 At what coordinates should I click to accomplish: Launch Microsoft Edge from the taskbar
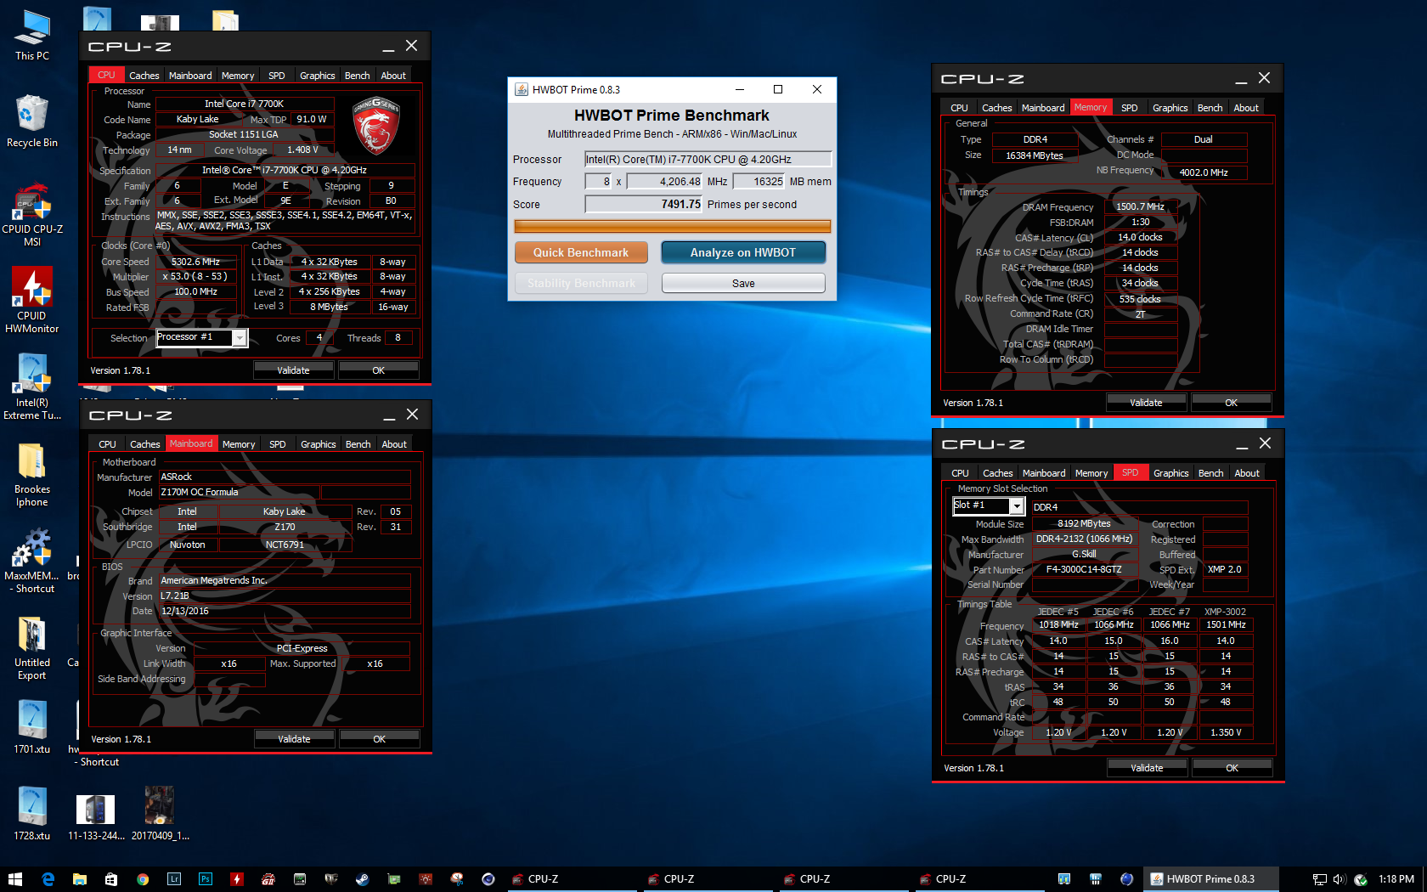(48, 879)
